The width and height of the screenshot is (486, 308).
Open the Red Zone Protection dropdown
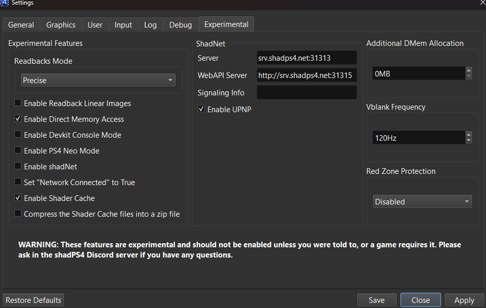click(x=422, y=201)
